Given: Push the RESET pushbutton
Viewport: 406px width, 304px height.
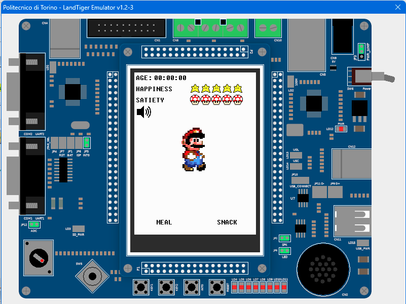Looking at the screenshot, I should (217, 287).
